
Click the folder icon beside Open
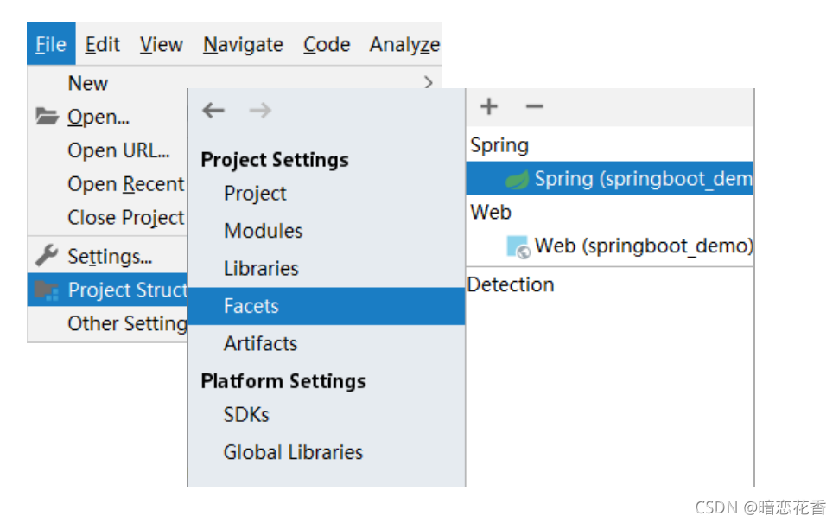[x=47, y=117]
